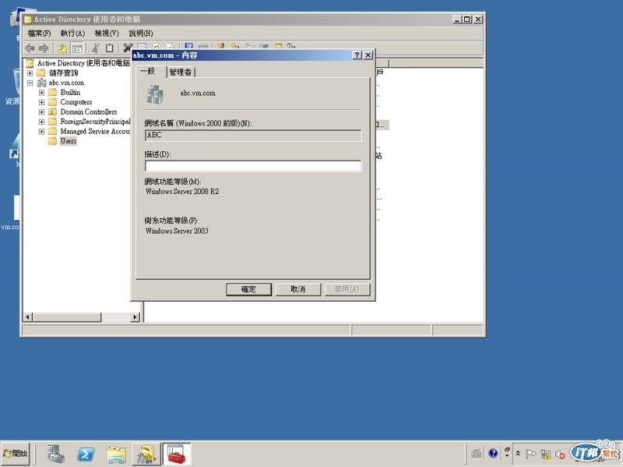The width and height of the screenshot is (623, 467).
Task: Open the 檔案(F) menu
Action: click(x=39, y=34)
